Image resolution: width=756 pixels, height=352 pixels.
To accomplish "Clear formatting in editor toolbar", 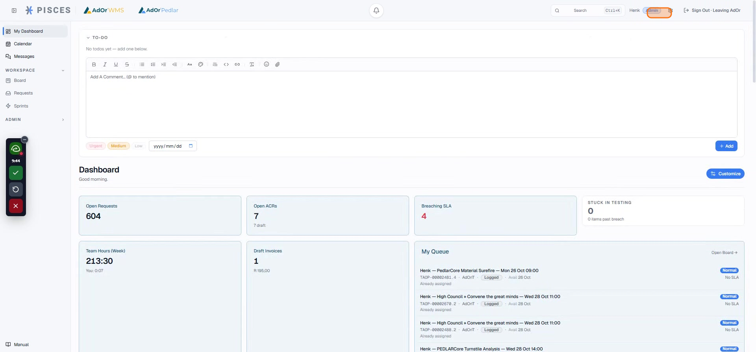I will tap(252, 65).
